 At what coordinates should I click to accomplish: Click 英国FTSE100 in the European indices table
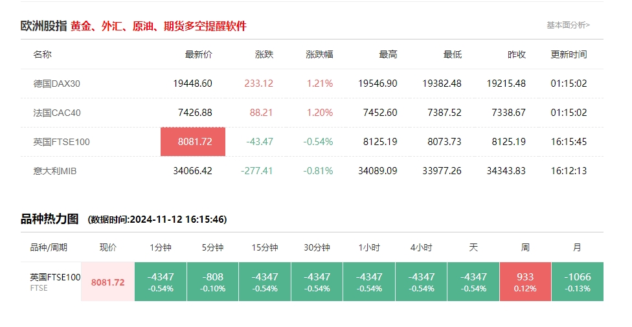(x=62, y=142)
